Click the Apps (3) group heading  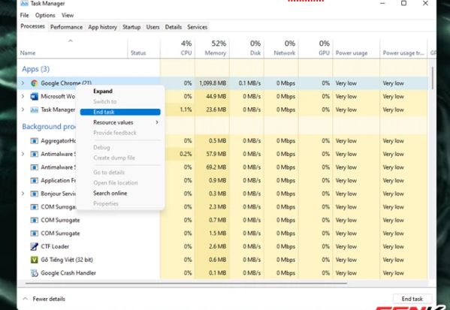click(x=36, y=69)
